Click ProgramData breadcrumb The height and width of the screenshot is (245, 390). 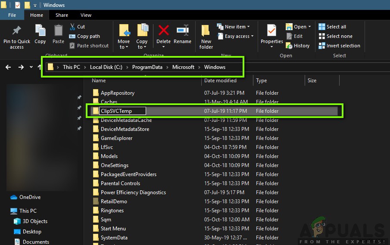[x=147, y=67]
